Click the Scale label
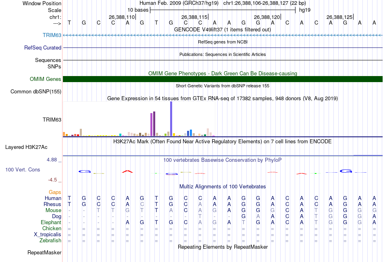The width and height of the screenshot is (383, 262). (54, 10)
